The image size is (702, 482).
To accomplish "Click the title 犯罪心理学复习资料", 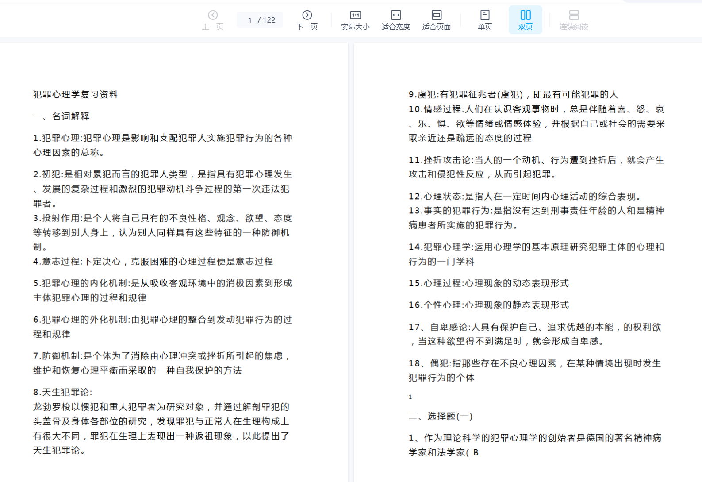I will click(x=76, y=94).
